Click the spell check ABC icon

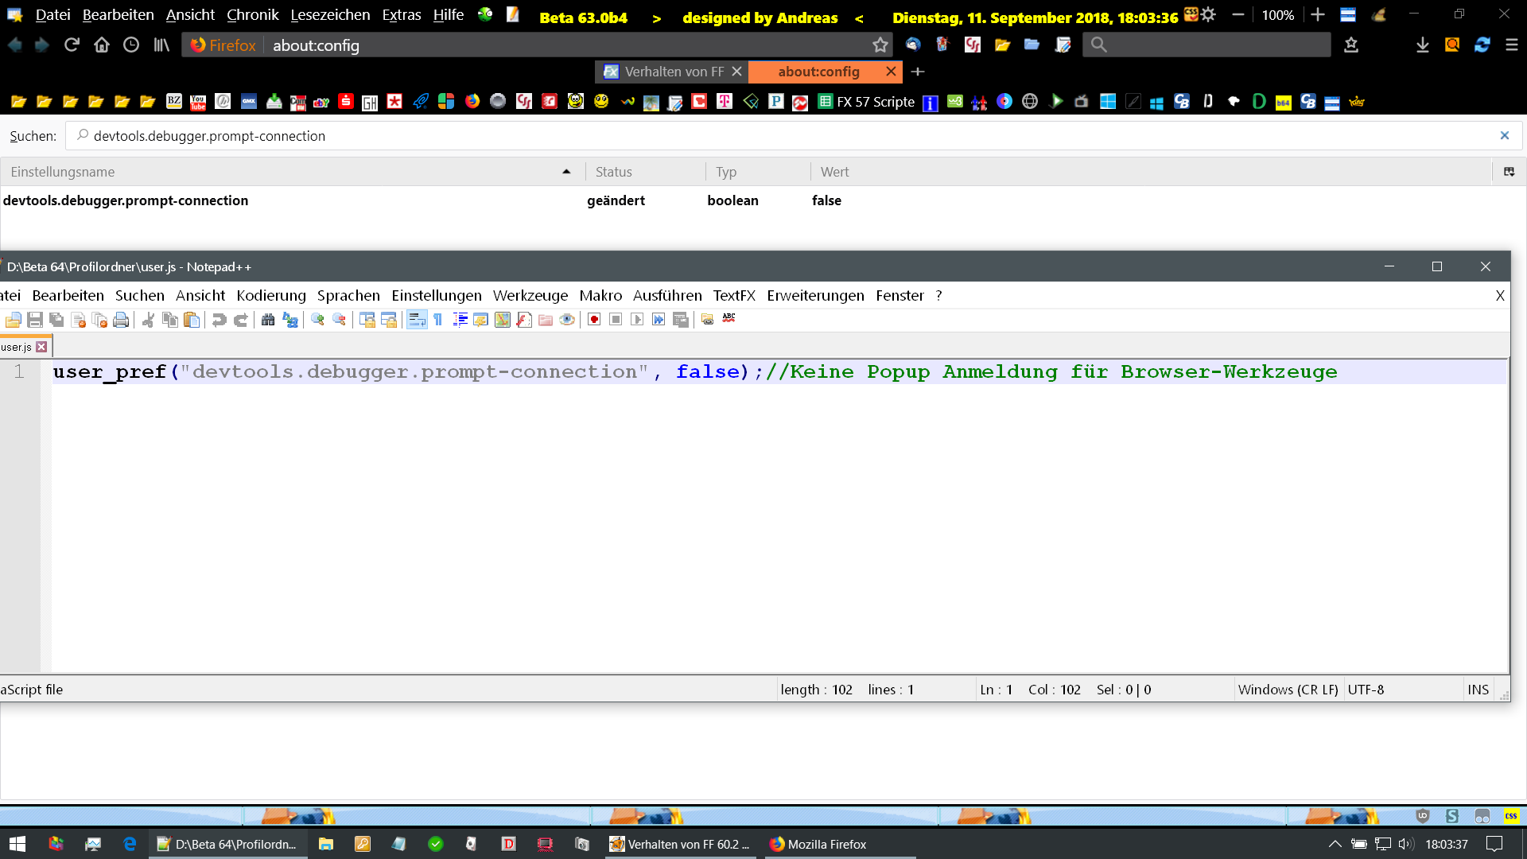[x=729, y=318]
